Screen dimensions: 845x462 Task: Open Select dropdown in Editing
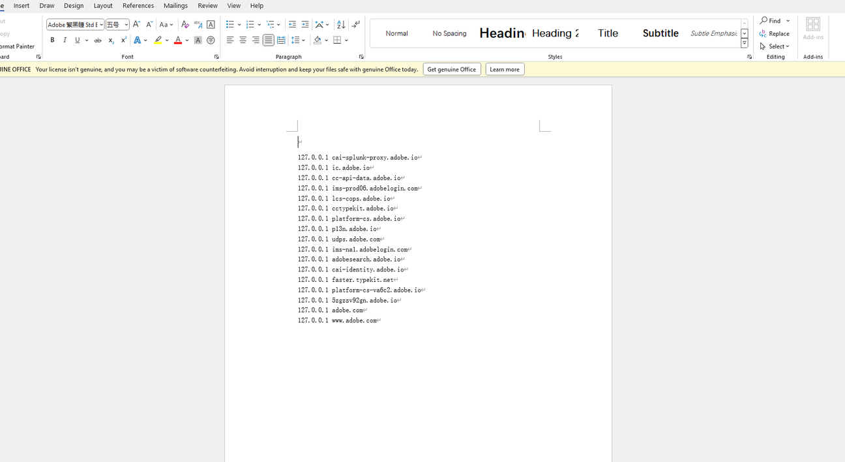[775, 46]
